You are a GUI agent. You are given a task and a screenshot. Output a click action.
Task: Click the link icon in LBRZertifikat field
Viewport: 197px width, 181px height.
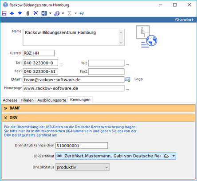coord(59,156)
